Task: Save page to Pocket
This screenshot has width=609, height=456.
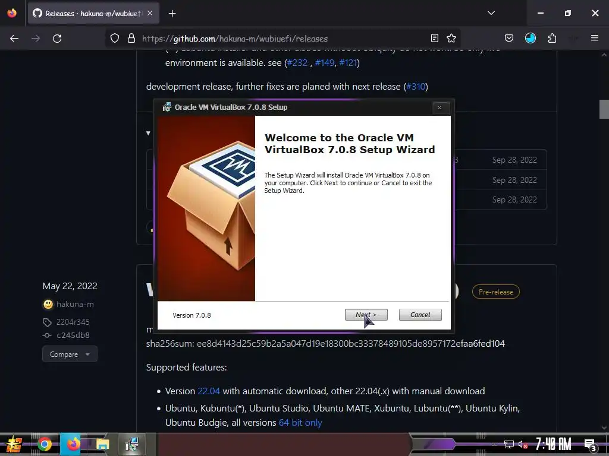Action: [x=509, y=39]
